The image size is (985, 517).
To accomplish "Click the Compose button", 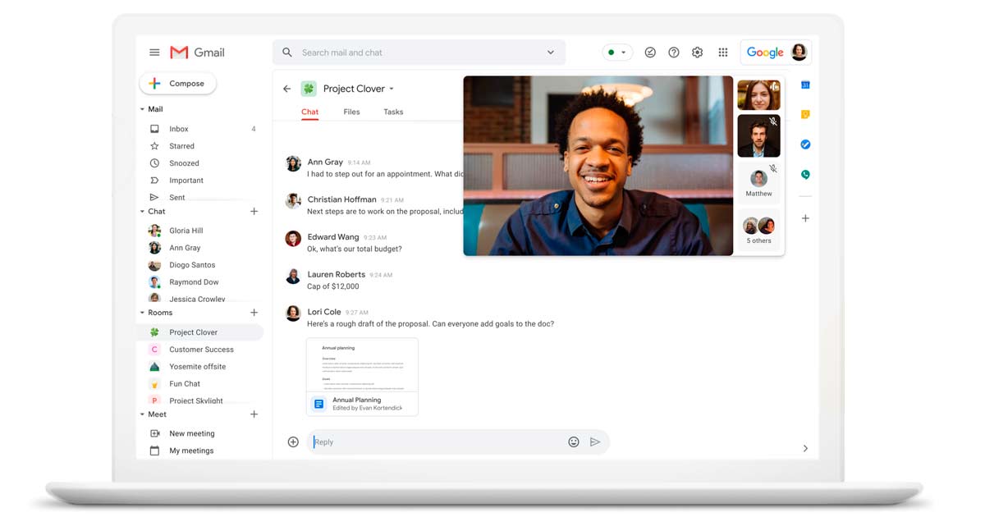I will tap(178, 84).
